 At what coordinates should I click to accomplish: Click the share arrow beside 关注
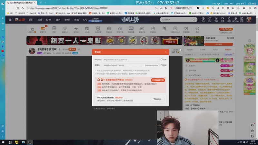(79, 49)
